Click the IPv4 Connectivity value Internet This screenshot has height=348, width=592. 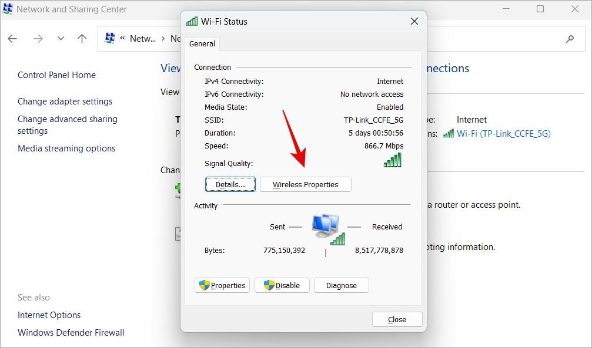[390, 82]
